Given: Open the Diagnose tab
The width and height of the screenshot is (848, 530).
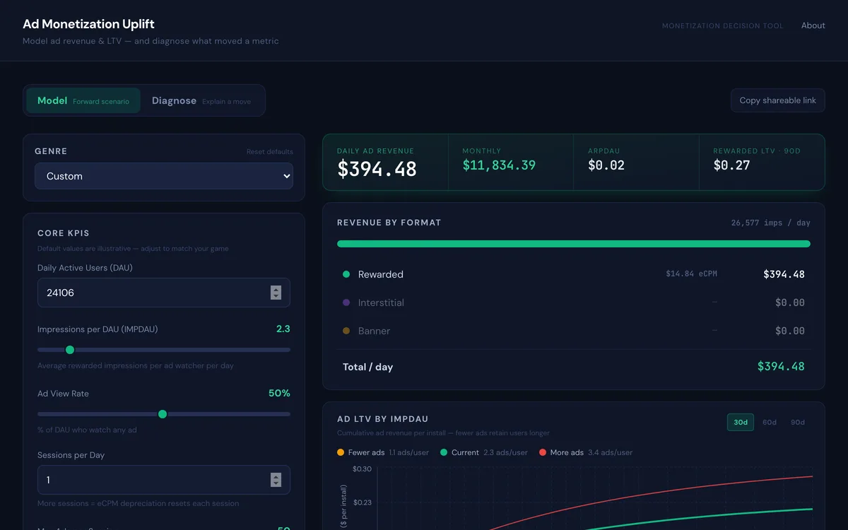Looking at the screenshot, I should [x=201, y=101].
